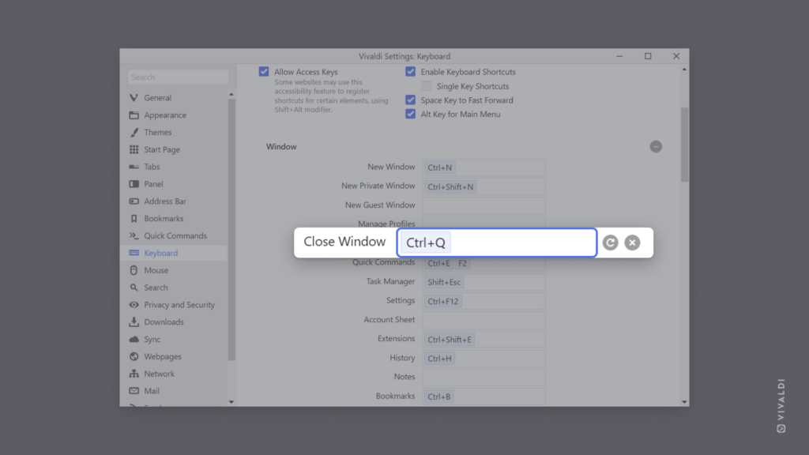Click the Start Page grid icon

[x=134, y=149]
